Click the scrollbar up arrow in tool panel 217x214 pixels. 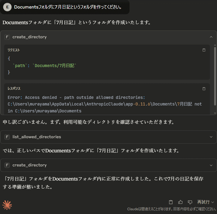tap(215, 45)
